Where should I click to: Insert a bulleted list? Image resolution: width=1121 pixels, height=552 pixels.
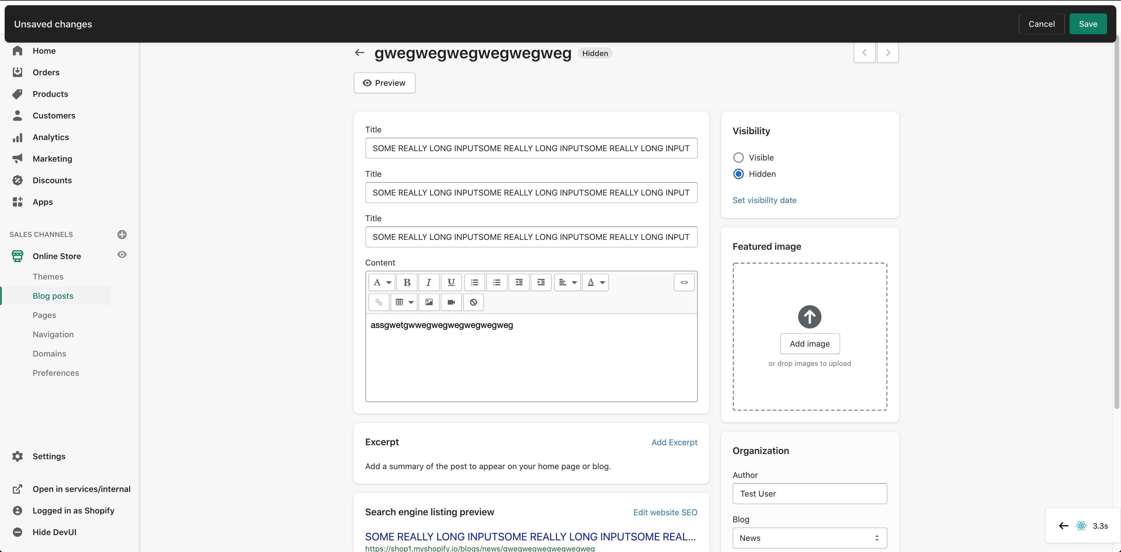[x=474, y=282]
